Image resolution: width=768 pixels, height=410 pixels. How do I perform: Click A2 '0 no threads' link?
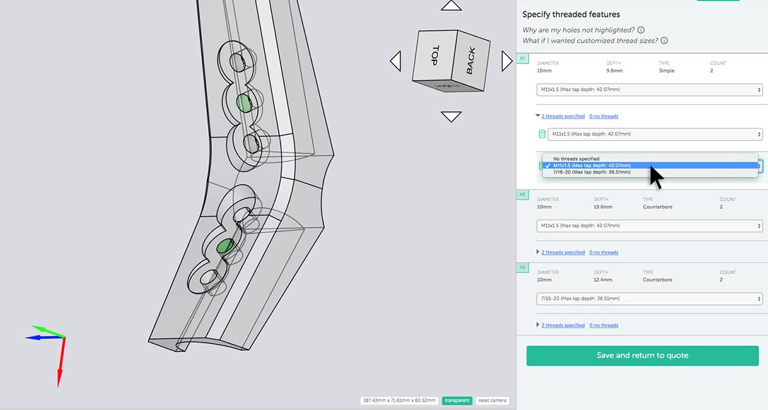pos(604,253)
